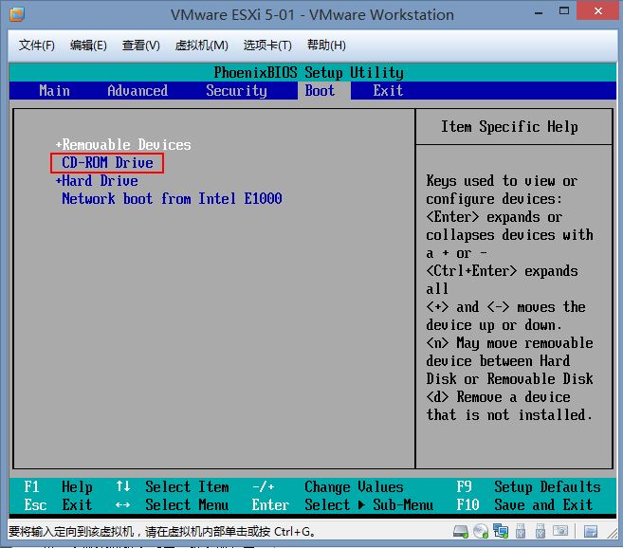Minimize the VMware Workstation window

pyautogui.click(x=539, y=12)
